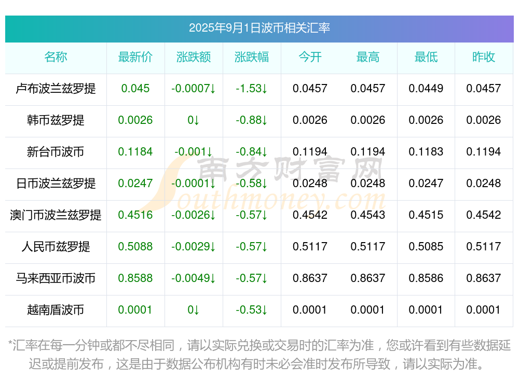Click latest price 0.0247 for 日币波兰兹罗提
Viewport: 519px width, 380px height.
click(135, 183)
